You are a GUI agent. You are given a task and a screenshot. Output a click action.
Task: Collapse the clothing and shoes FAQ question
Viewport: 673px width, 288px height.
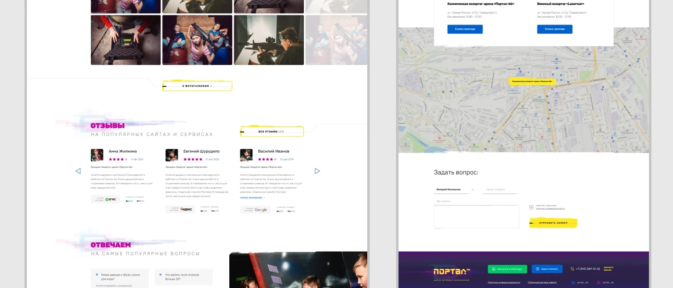[96, 275]
